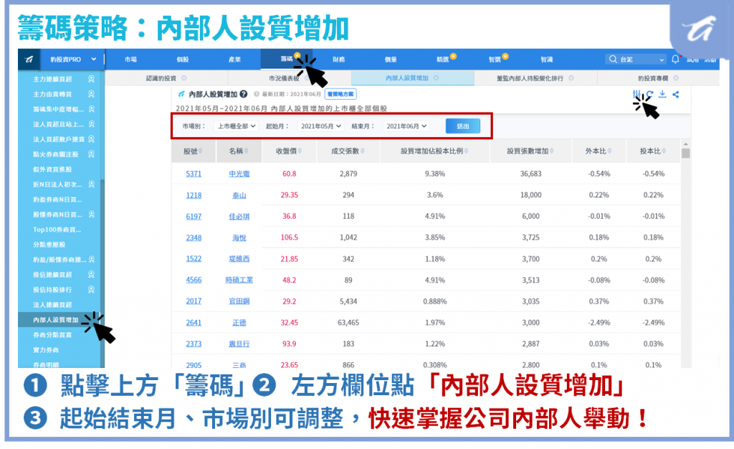
Task: Open the 中光電 stock name link
Action: pos(239,174)
